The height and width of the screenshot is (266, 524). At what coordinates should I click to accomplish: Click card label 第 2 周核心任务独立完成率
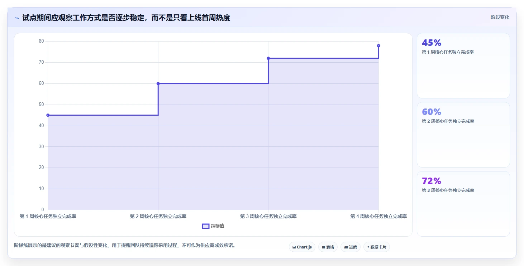(448, 121)
